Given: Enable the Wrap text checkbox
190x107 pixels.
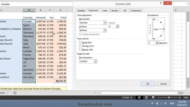Looking at the screenshot, I should click(80, 43).
